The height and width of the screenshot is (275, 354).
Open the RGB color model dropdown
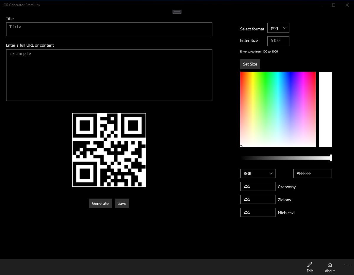point(258,173)
